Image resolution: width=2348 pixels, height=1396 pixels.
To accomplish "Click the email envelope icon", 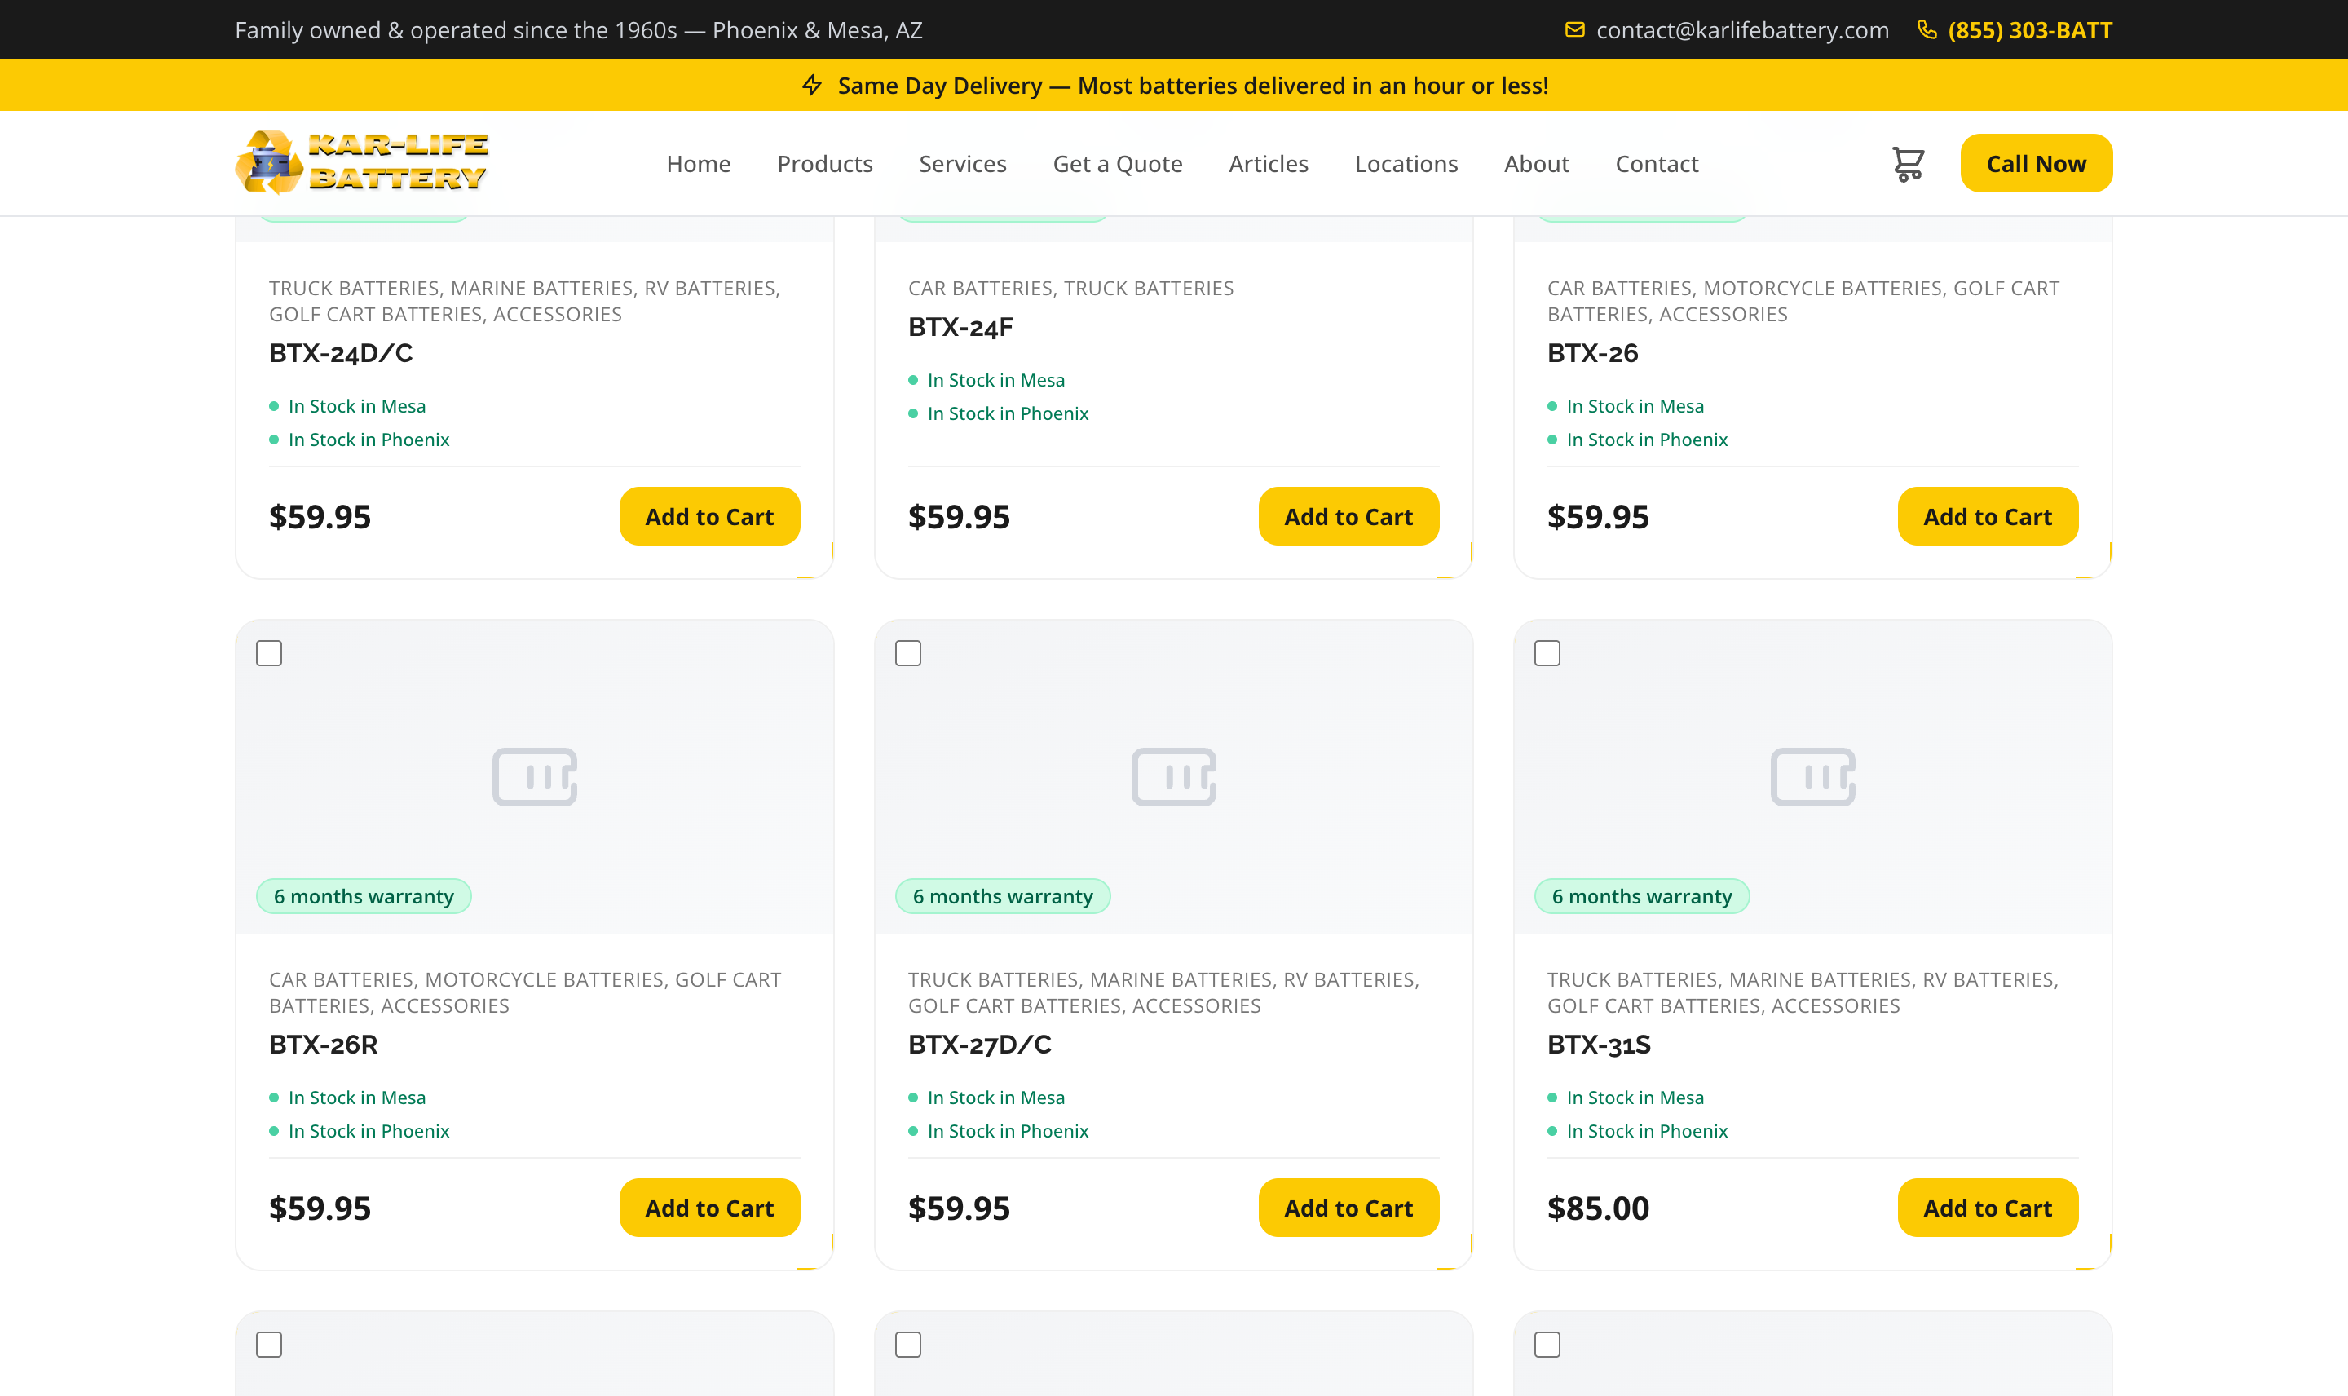I will [x=1574, y=30].
